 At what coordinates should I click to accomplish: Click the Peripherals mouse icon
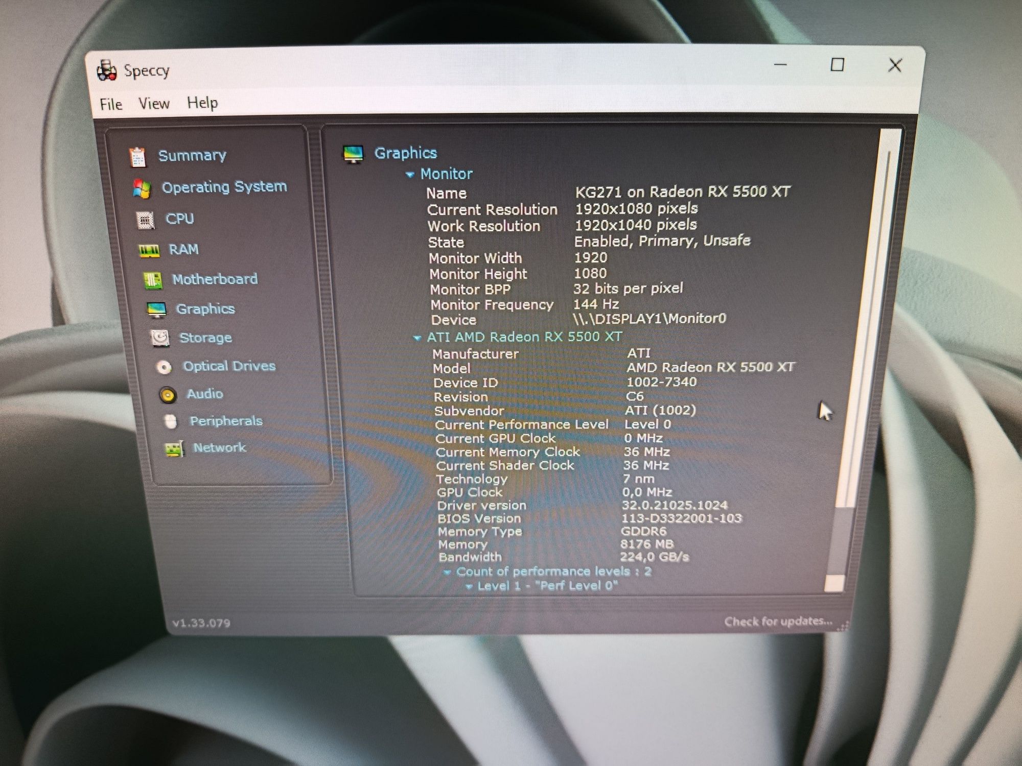coord(171,421)
